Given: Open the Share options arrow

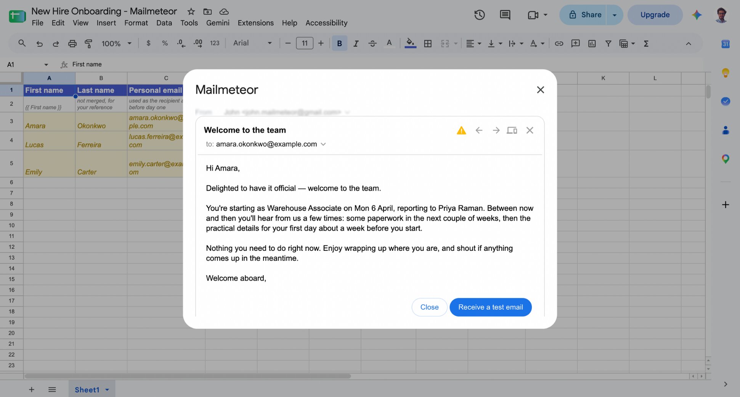Looking at the screenshot, I should 614,15.
